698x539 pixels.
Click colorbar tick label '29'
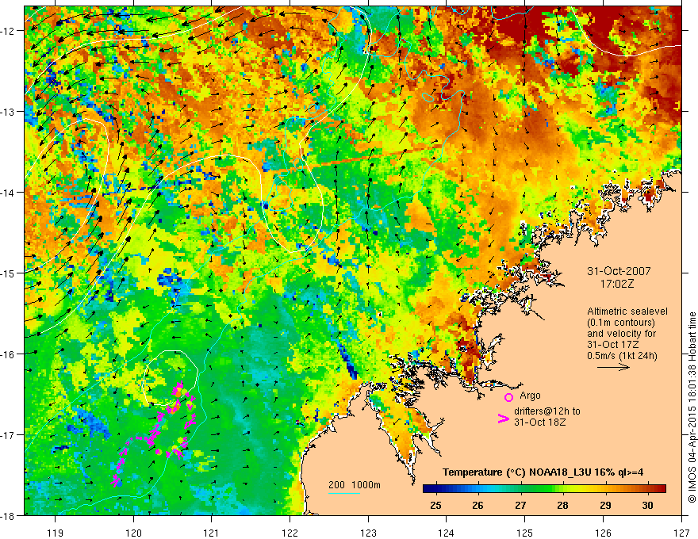click(605, 505)
